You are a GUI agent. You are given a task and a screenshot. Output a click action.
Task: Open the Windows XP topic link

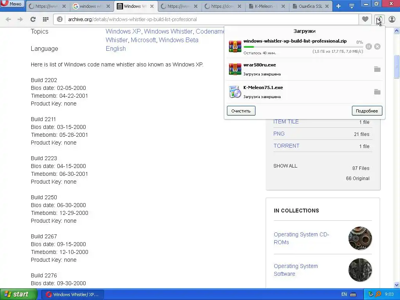point(123,31)
